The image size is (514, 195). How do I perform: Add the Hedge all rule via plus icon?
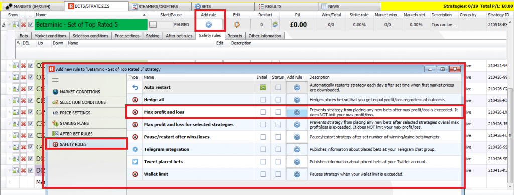click(297, 100)
